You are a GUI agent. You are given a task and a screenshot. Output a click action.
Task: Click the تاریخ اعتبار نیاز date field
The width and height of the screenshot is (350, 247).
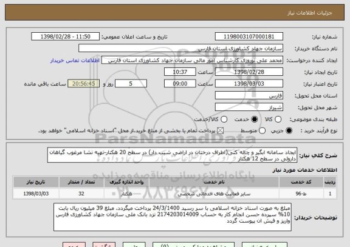(249, 84)
